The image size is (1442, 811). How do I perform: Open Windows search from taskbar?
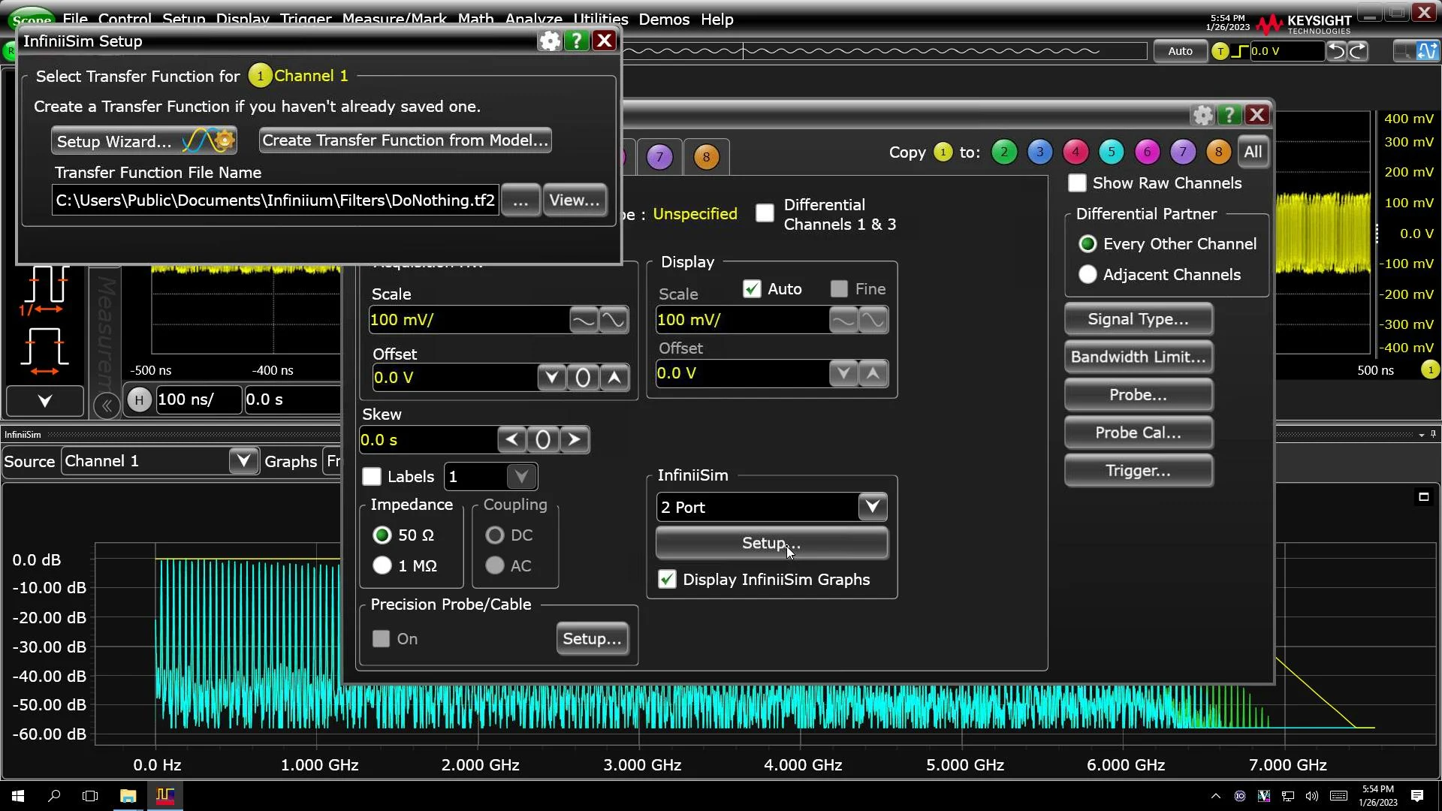click(54, 796)
